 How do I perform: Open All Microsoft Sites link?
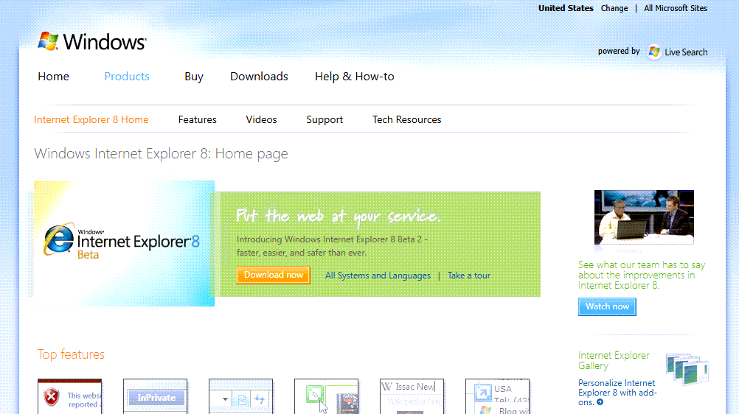[x=676, y=8]
